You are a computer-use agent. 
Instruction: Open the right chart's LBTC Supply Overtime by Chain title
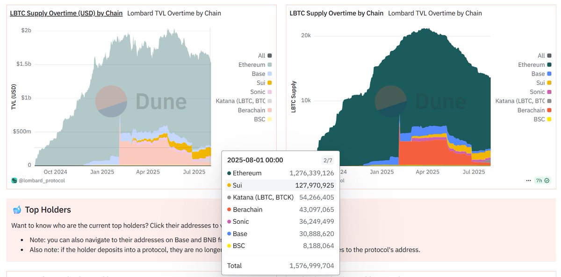click(337, 13)
